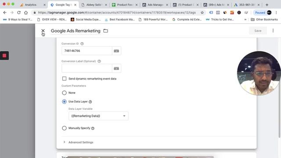
Task: Open a new browser tab
Action: click(267, 5)
